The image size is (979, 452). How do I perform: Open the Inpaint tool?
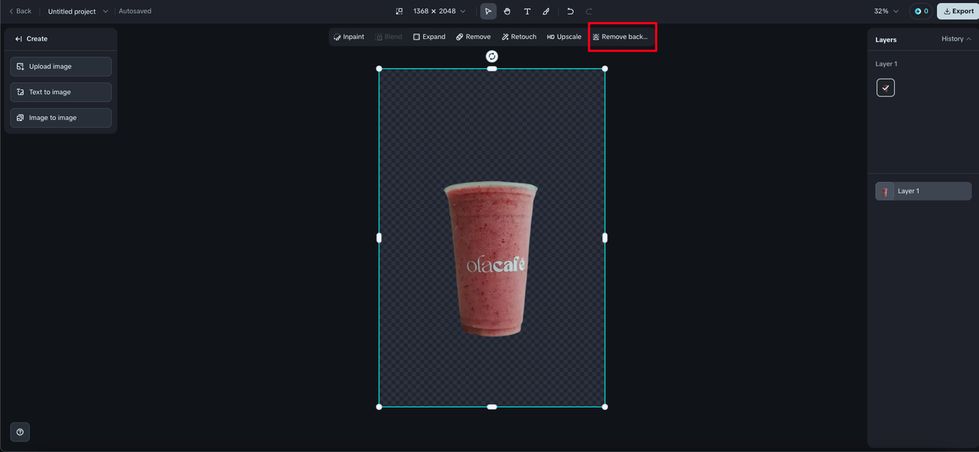(349, 37)
